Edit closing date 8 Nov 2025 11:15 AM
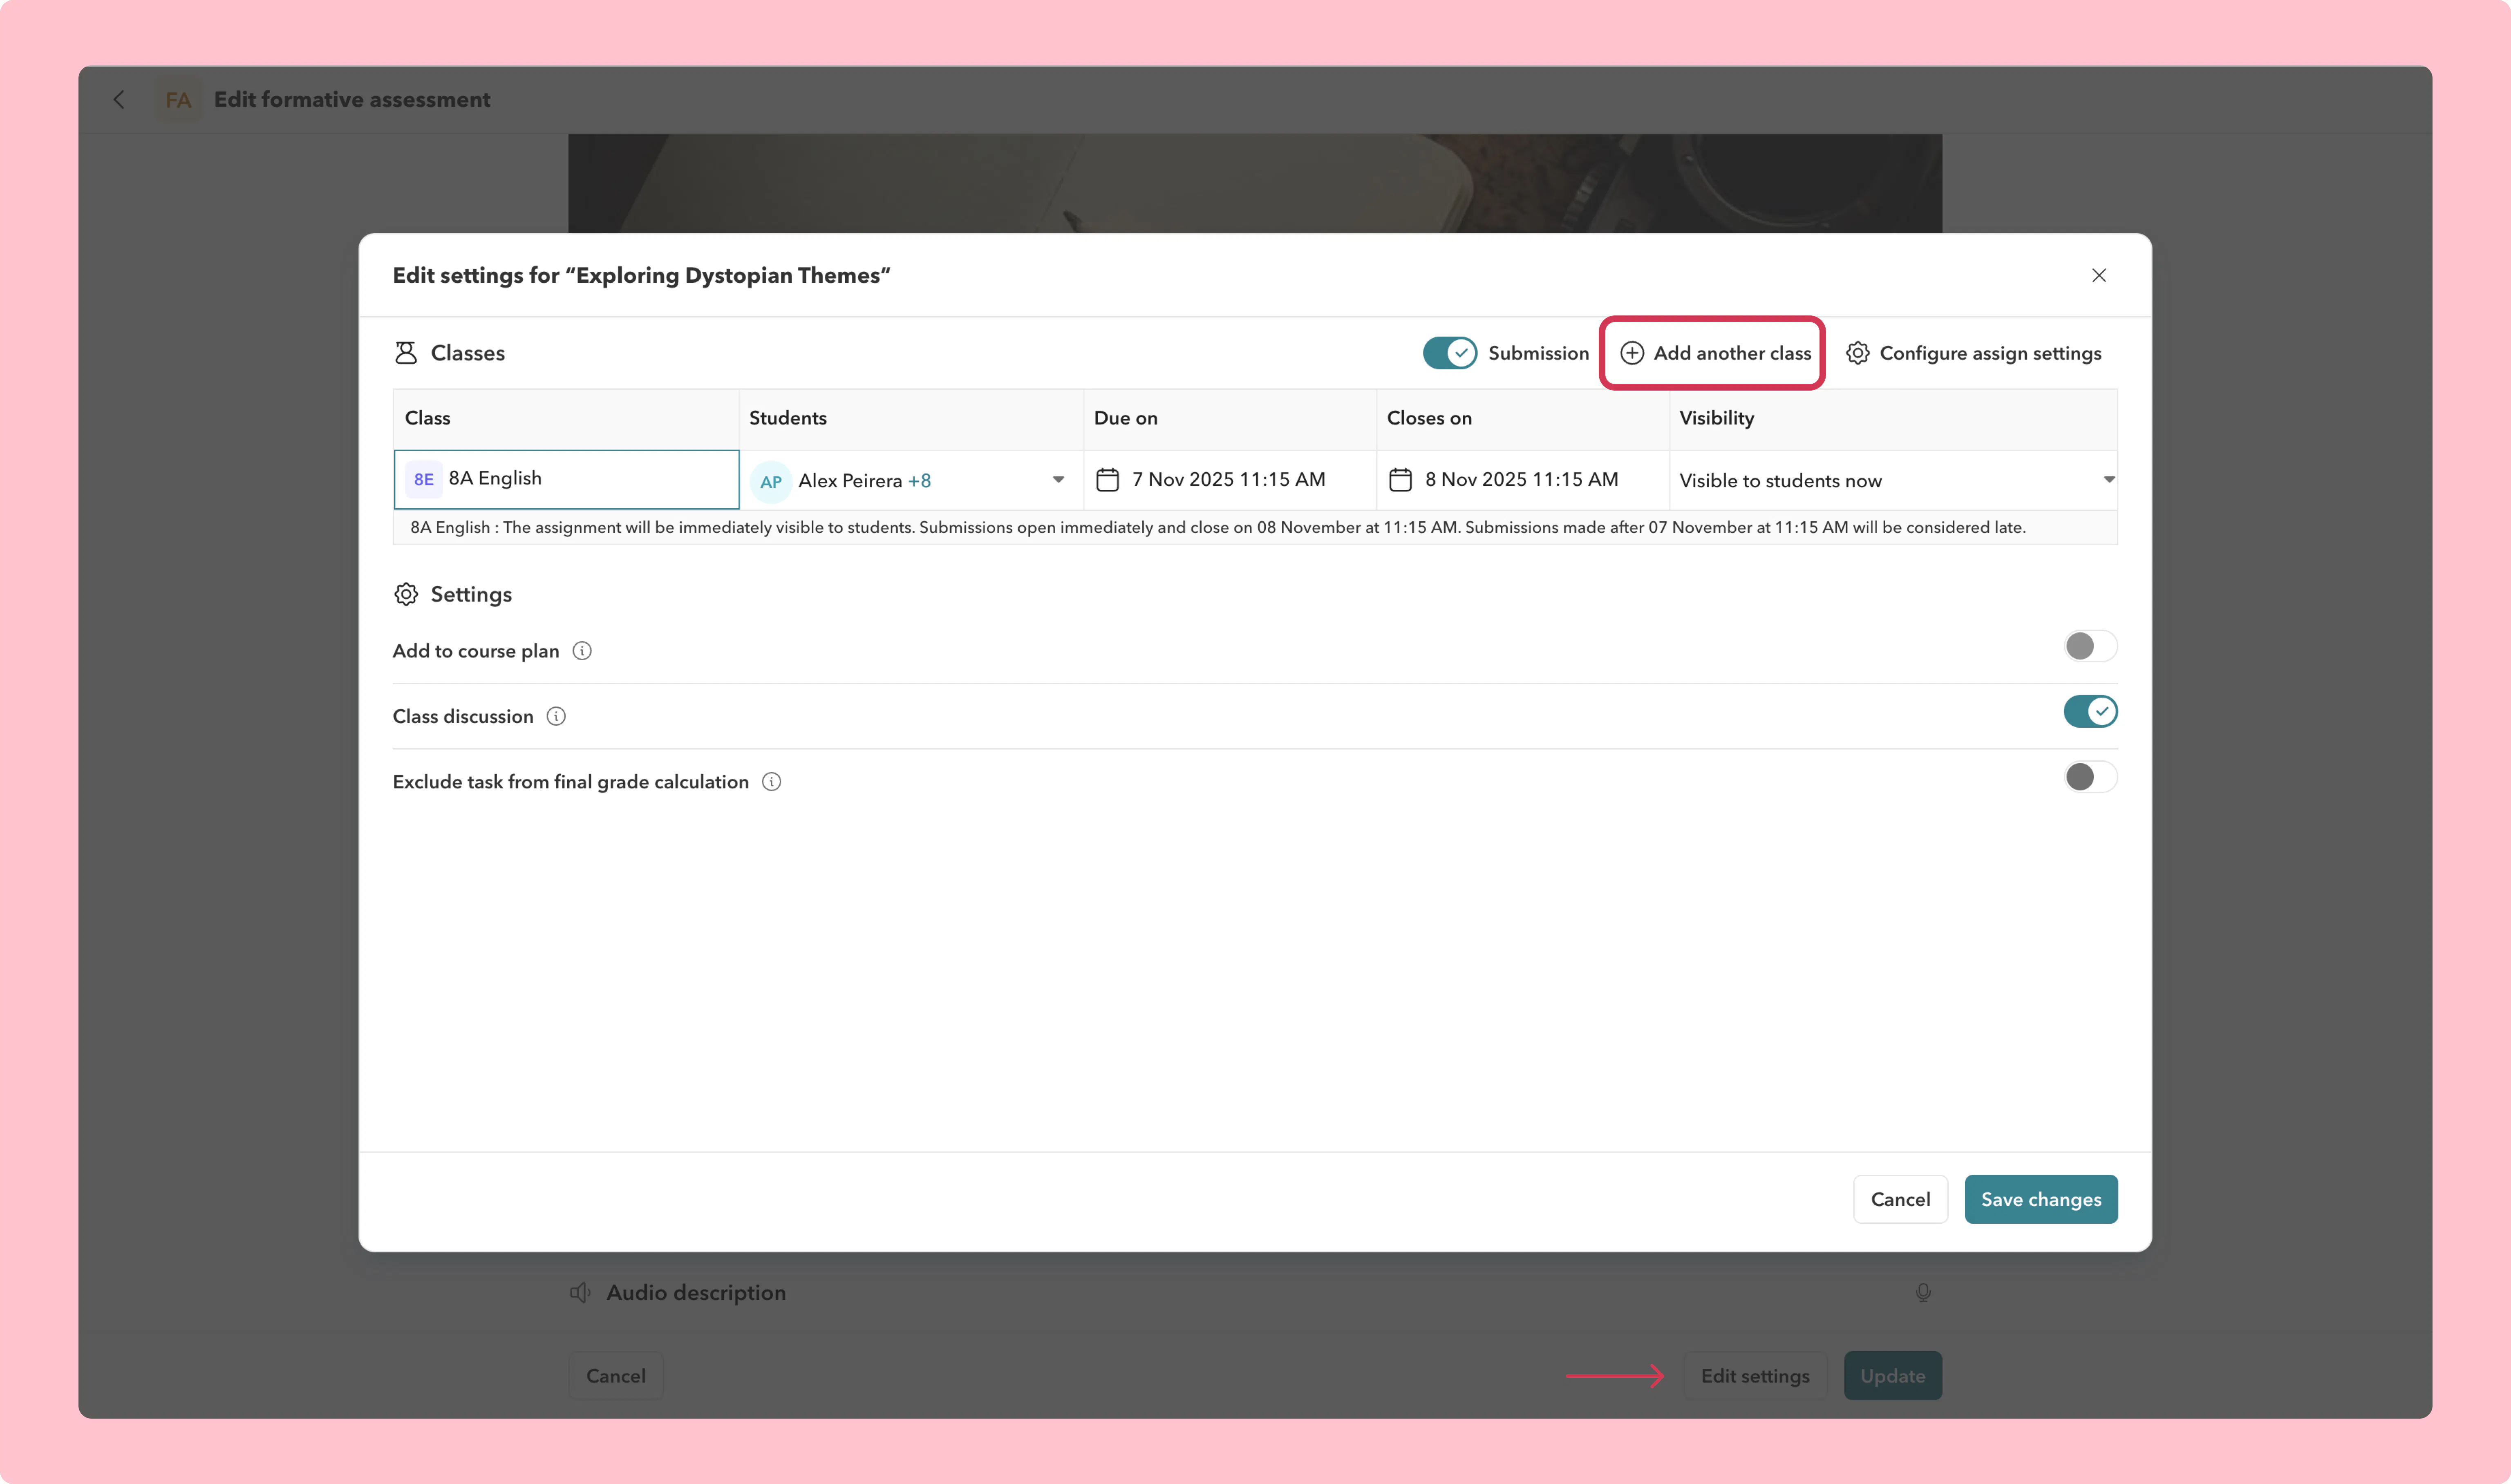 [1521, 480]
